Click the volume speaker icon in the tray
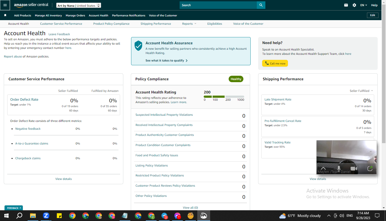Screen dimensions: 386x221 coord(342,216)
